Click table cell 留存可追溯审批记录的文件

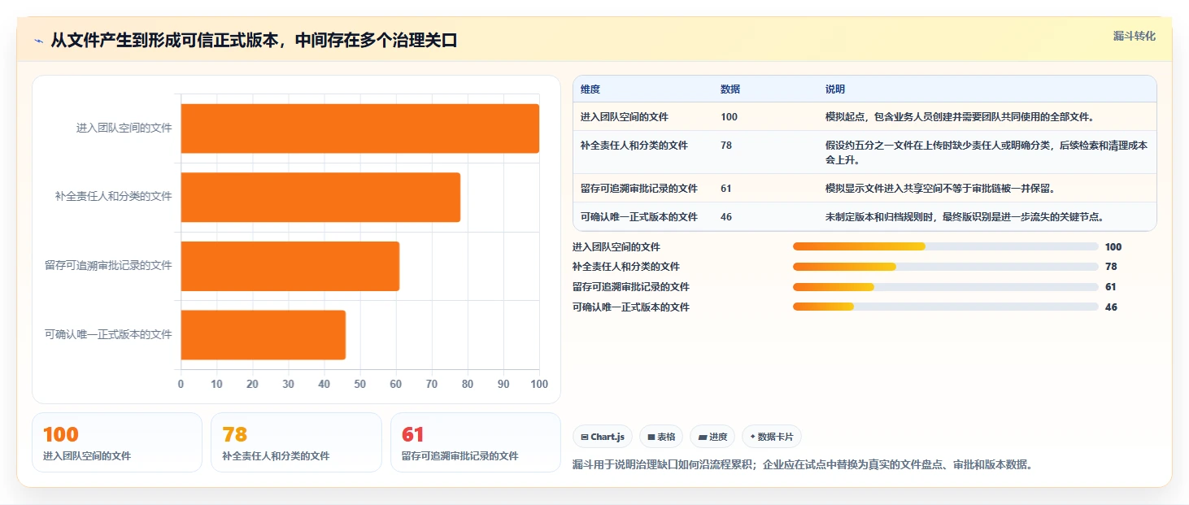[x=639, y=189]
